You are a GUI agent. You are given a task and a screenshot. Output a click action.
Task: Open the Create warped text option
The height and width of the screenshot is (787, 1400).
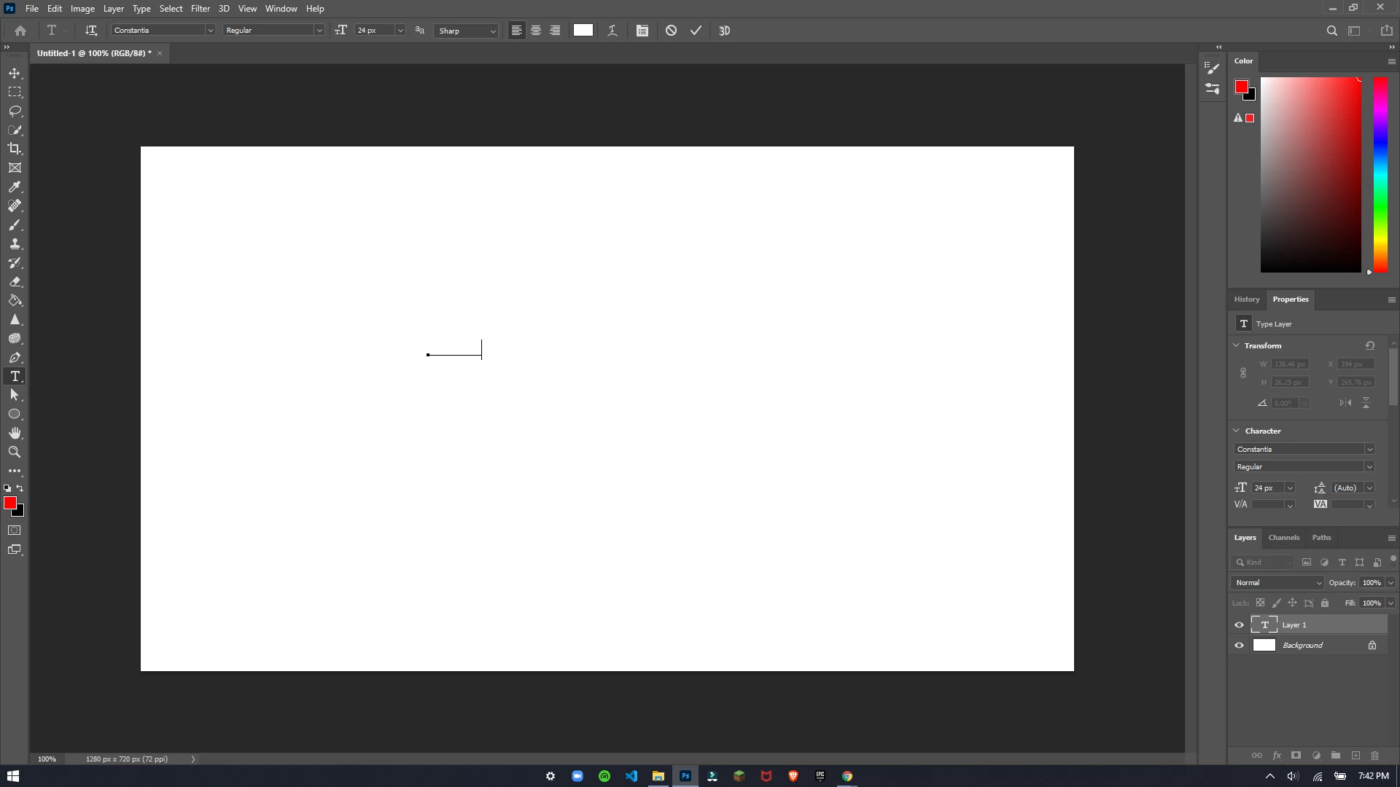point(612,31)
